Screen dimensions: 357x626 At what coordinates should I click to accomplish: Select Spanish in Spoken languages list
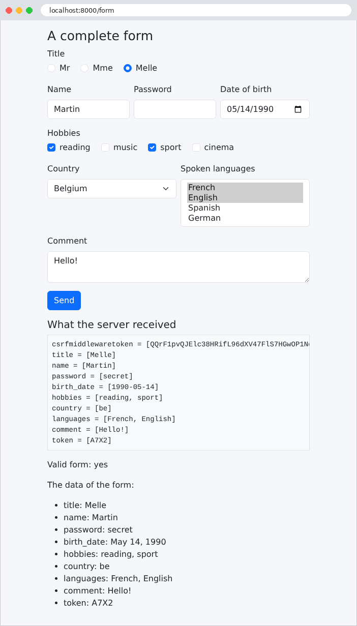coord(245,208)
